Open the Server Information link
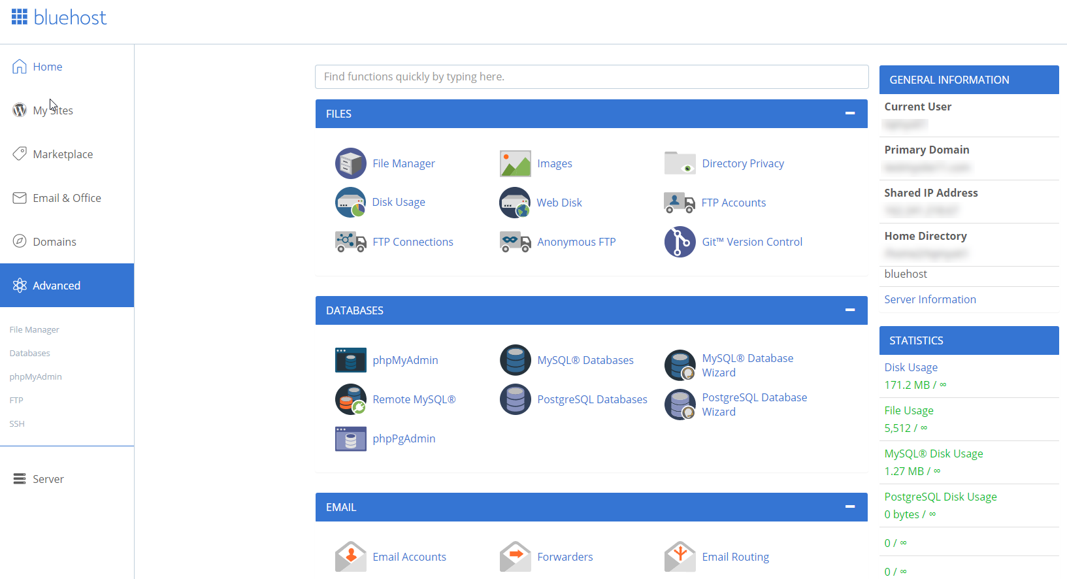1067x579 pixels. click(x=930, y=299)
